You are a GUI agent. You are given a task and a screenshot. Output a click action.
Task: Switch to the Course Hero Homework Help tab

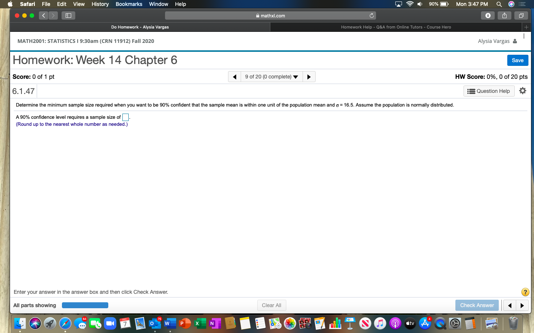396,27
